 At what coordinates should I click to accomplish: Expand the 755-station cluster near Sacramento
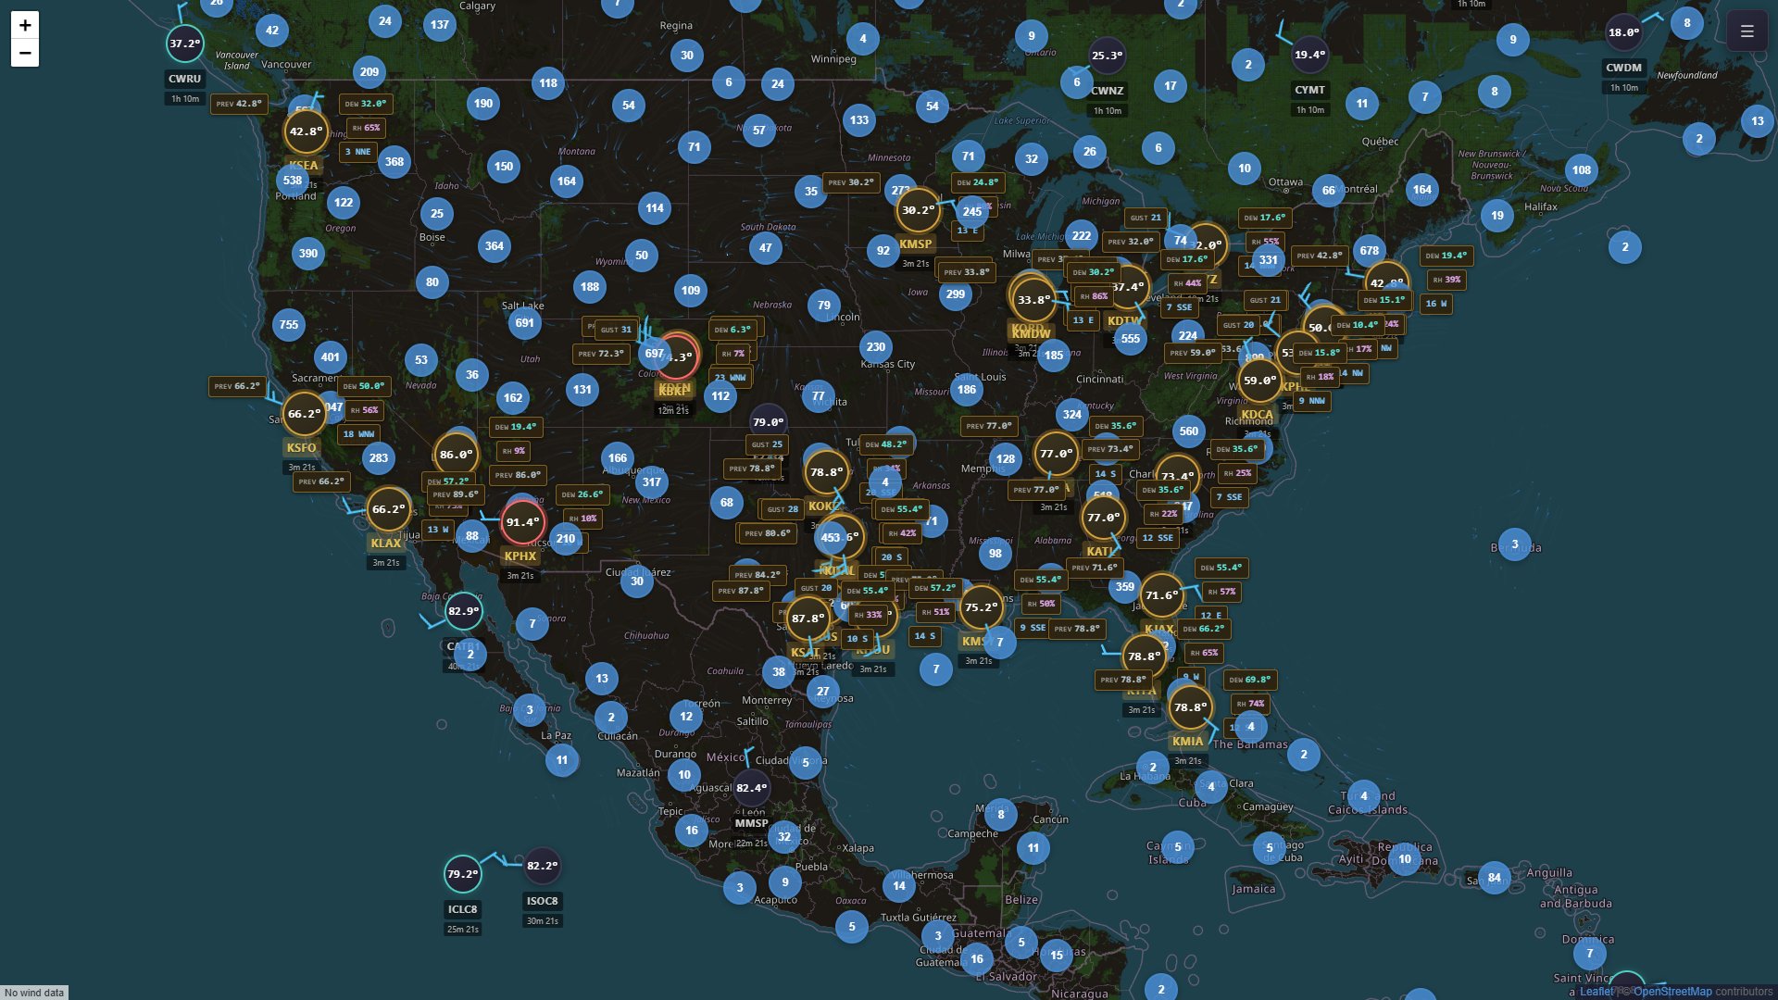289,325
